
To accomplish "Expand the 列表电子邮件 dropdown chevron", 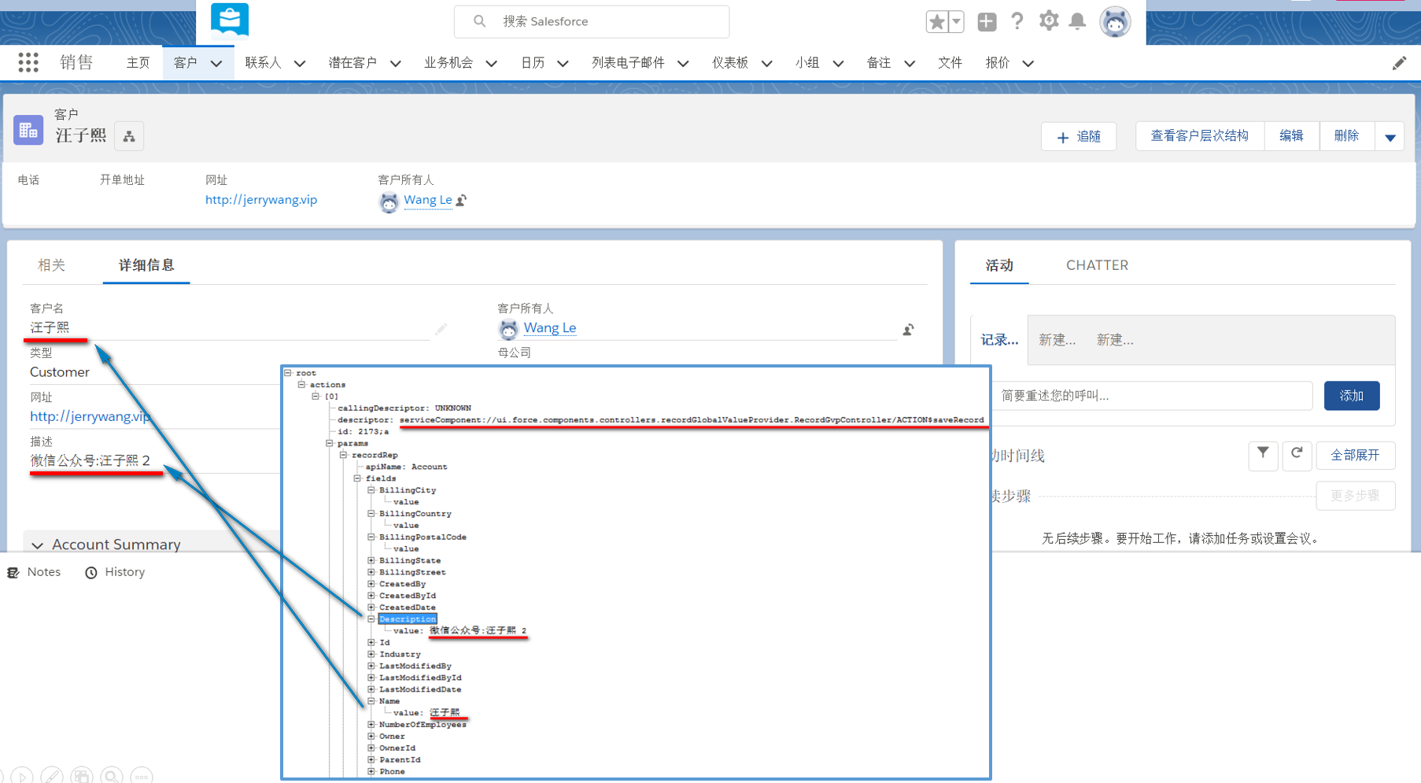I will [683, 64].
